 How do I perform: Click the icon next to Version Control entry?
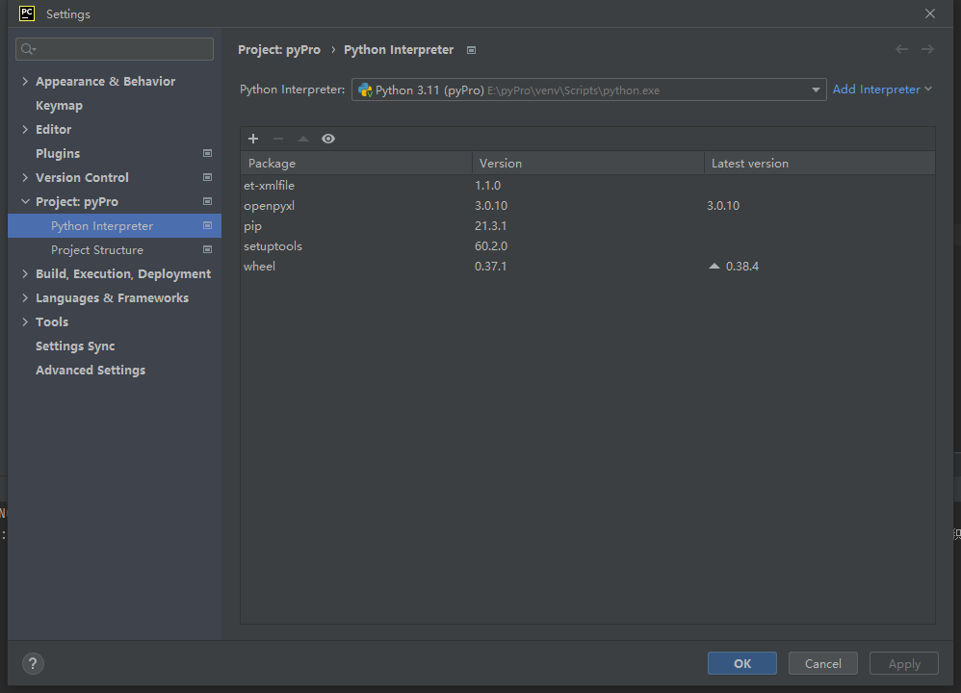click(x=206, y=177)
